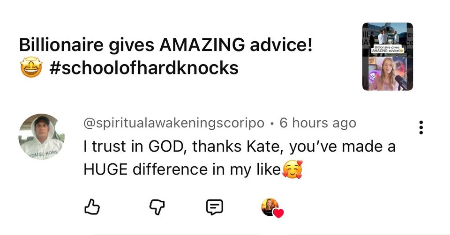Click the "HUGE difference in my like" line

[x=182, y=169]
